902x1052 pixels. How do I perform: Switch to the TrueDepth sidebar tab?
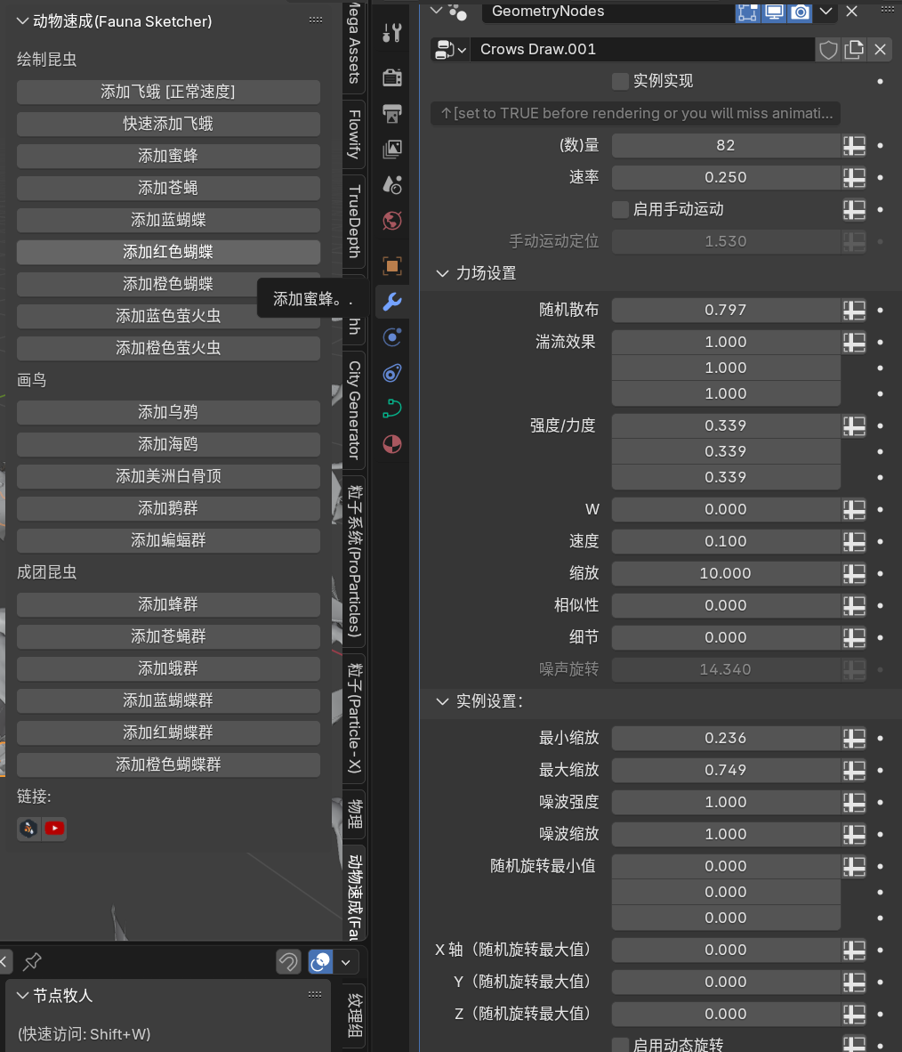pos(354,222)
